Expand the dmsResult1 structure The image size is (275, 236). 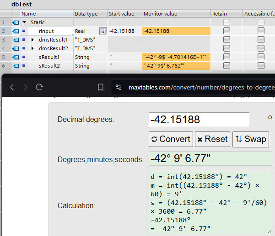[32, 40]
